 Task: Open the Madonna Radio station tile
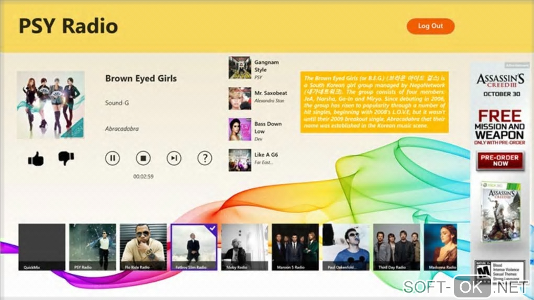(x=440, y=247)
